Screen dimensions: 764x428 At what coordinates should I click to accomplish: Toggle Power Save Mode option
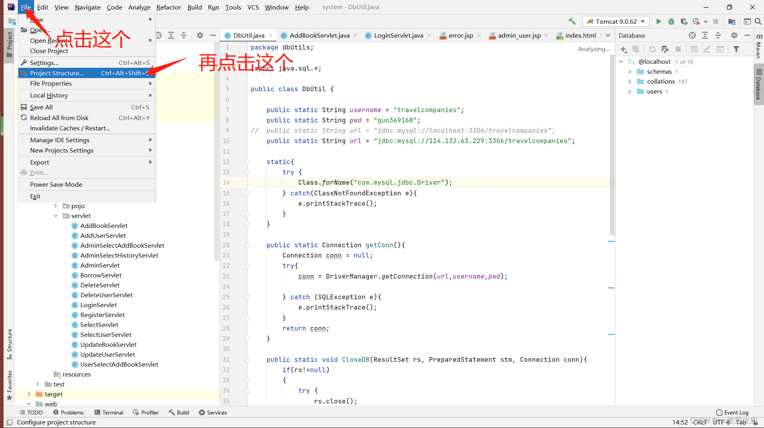(56, 184)
